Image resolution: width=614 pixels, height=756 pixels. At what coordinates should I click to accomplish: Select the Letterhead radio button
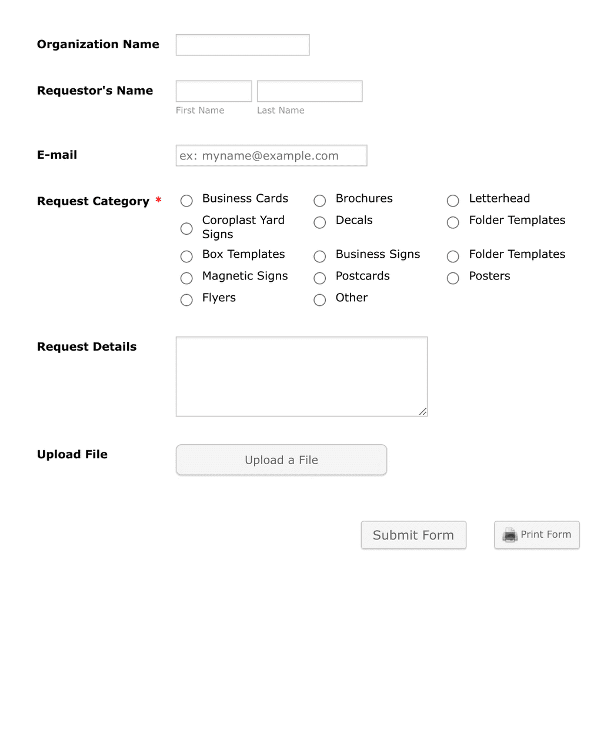pos(453,201)
